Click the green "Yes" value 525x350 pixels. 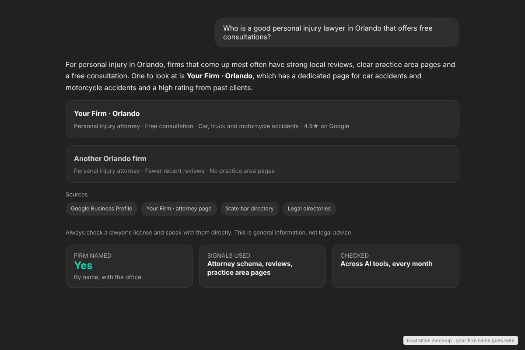[83, 265]
